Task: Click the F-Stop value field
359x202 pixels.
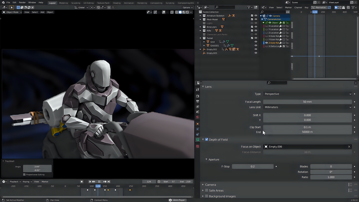Action: (253, 167)
